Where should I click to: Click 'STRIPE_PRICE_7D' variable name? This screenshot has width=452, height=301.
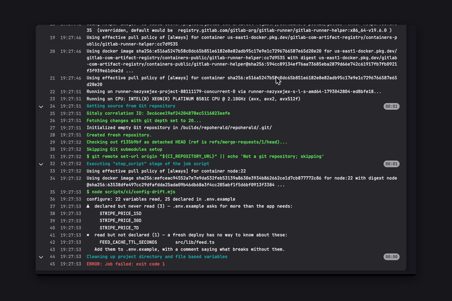[x=119, y=228]
